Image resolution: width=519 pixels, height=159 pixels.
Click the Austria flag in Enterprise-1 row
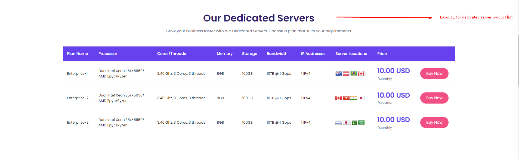(x=346, y=74)
